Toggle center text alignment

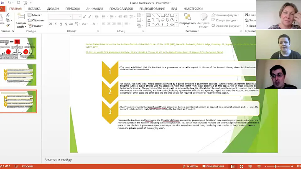point(109,24)
